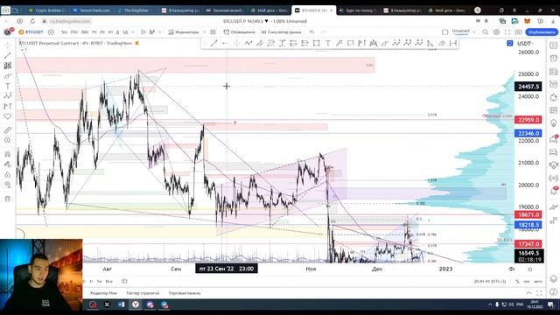Open the USDT currency dropdown on price axis

click(525, 44)
